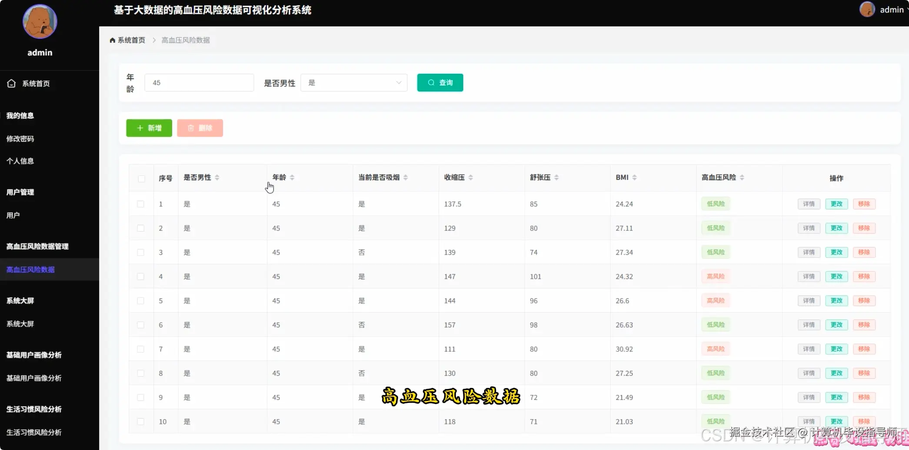This screenshot has width=909, height=450.
Task: Click the home icon next to sidebar 系统首页
Action: (11, 83)
